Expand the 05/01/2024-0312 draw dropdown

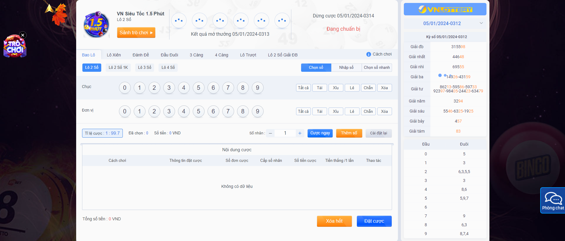pyautogui.click(x=445, y=23)
